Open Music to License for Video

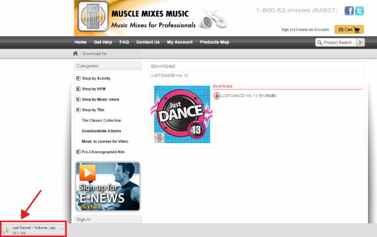105,141
